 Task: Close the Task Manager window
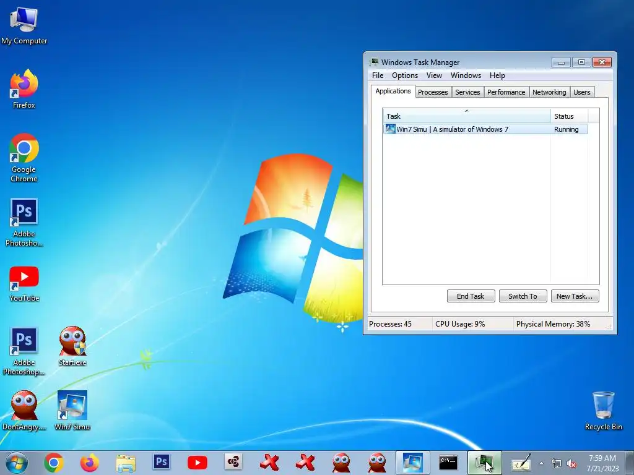pyautogui.click(x=602, y=62)
